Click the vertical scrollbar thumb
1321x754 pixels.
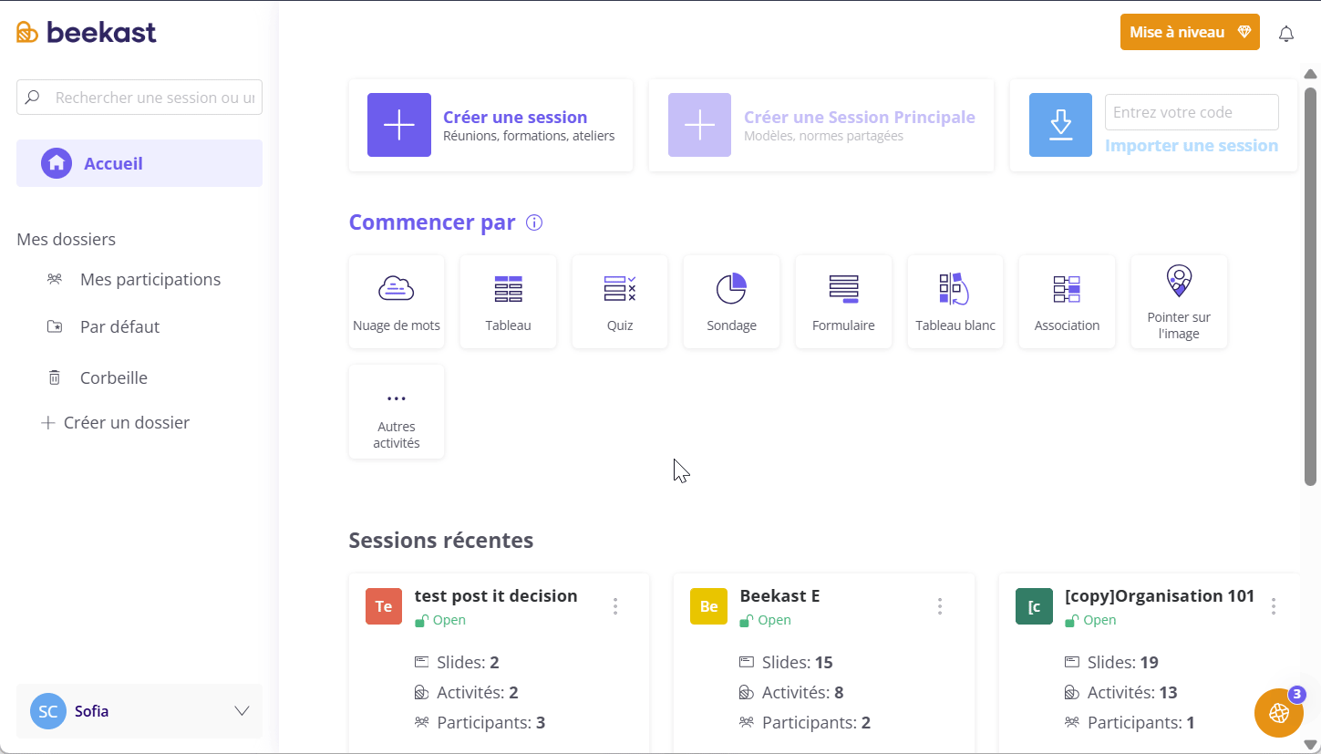pyautogui.click(x=1311, y=286)
